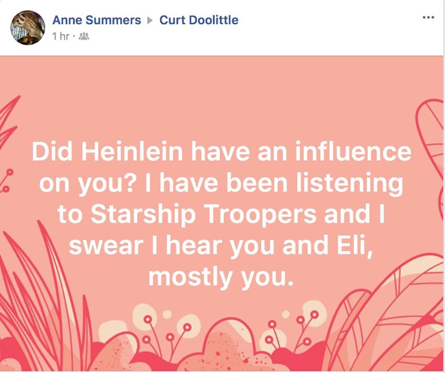Click the "on you? I have been listening" line

tap(221, 183)
